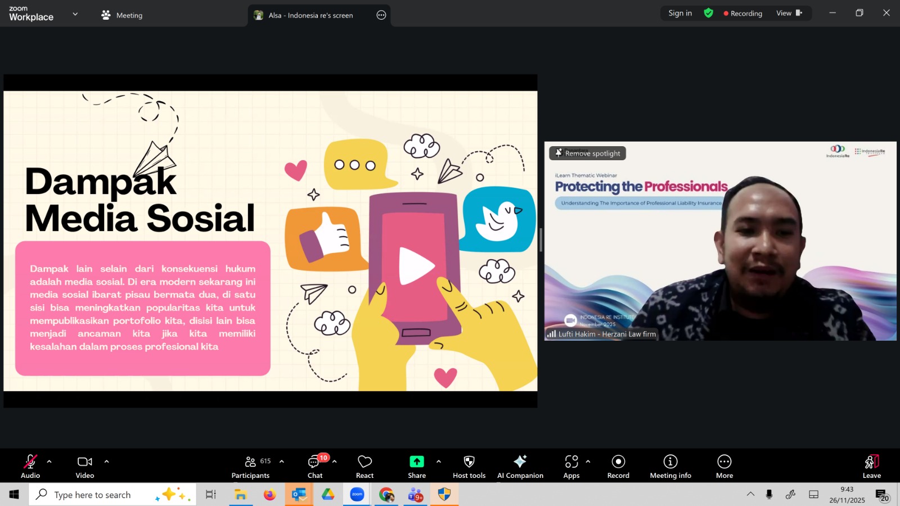Open the Participants panel
The height and width of the screenshot is (506, 900).
coord(251,466)
